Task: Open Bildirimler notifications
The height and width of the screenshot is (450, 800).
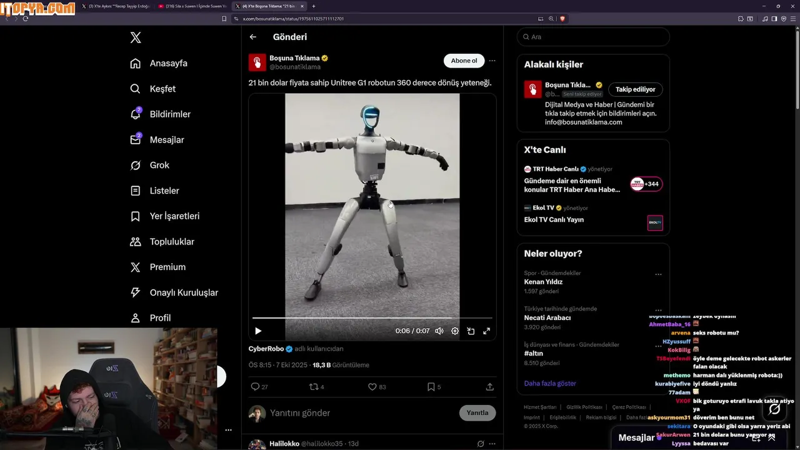Action: [160, 114]
